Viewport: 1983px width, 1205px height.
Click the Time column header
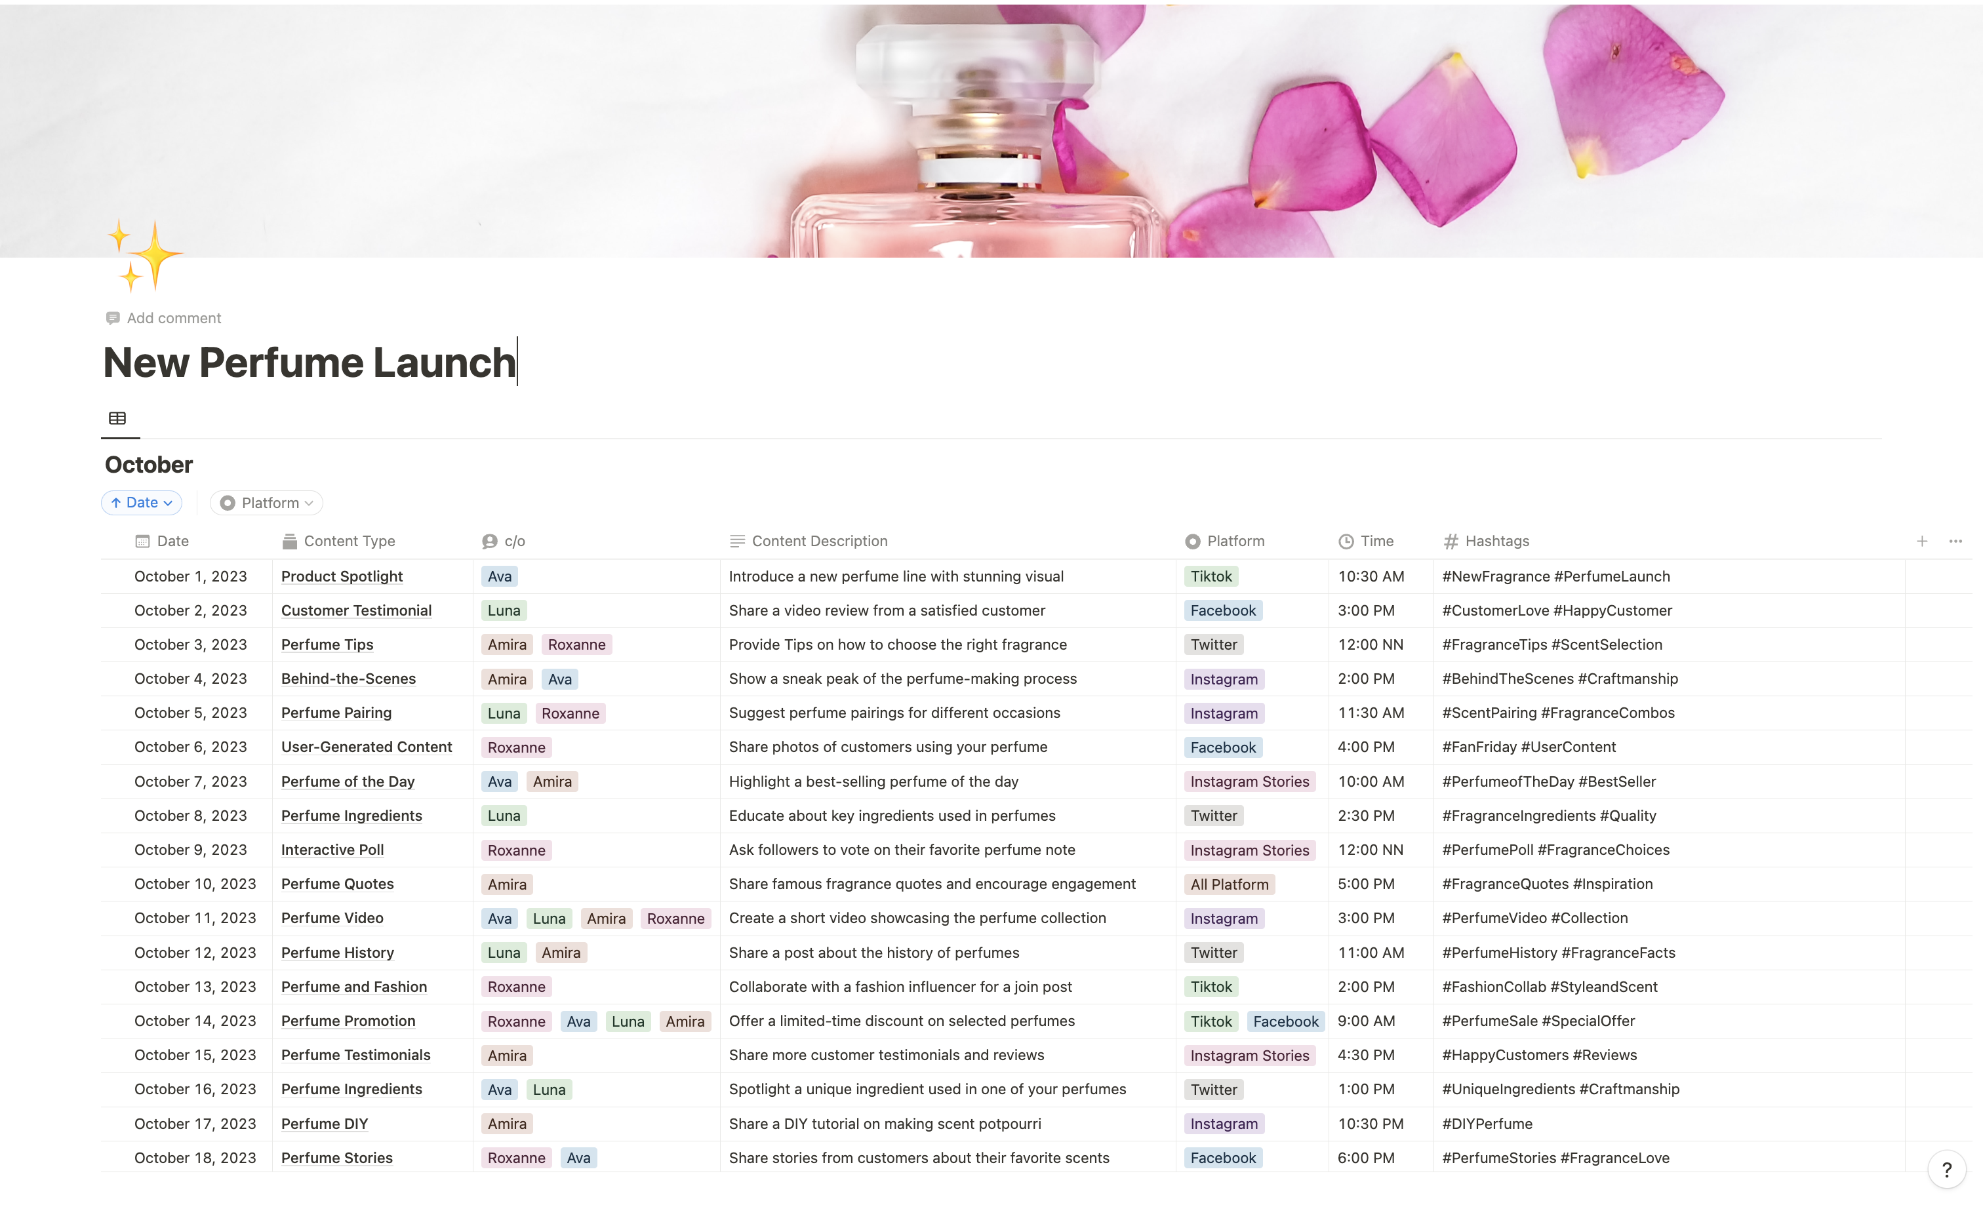[x=1376, y=542]
